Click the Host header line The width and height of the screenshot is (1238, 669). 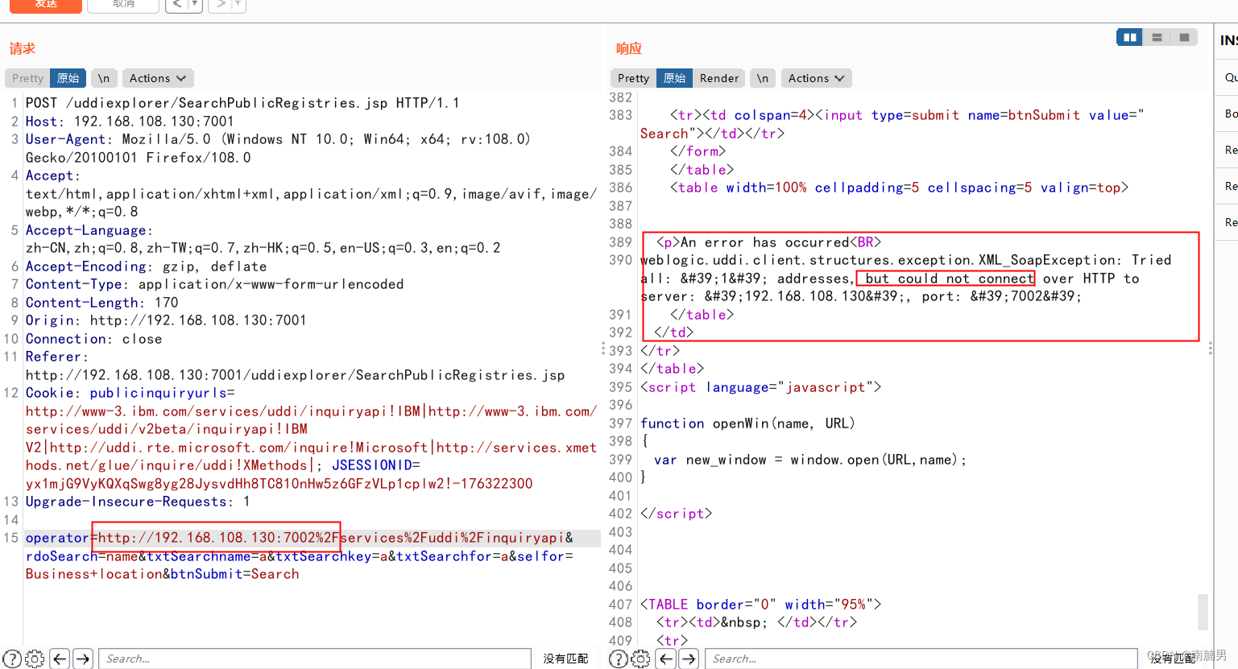click(x=130, y=122)
